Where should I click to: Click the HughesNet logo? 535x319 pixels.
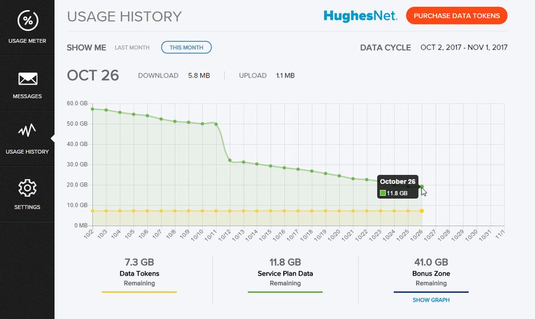pos(360,16)
